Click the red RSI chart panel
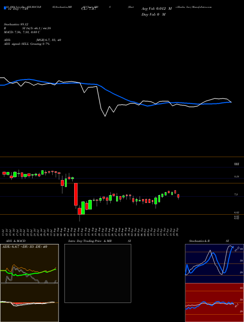 click(x=214, y=302)
